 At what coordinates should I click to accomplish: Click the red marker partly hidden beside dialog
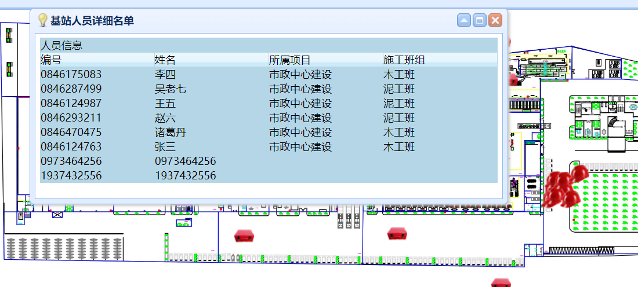[x=512, y=78]
